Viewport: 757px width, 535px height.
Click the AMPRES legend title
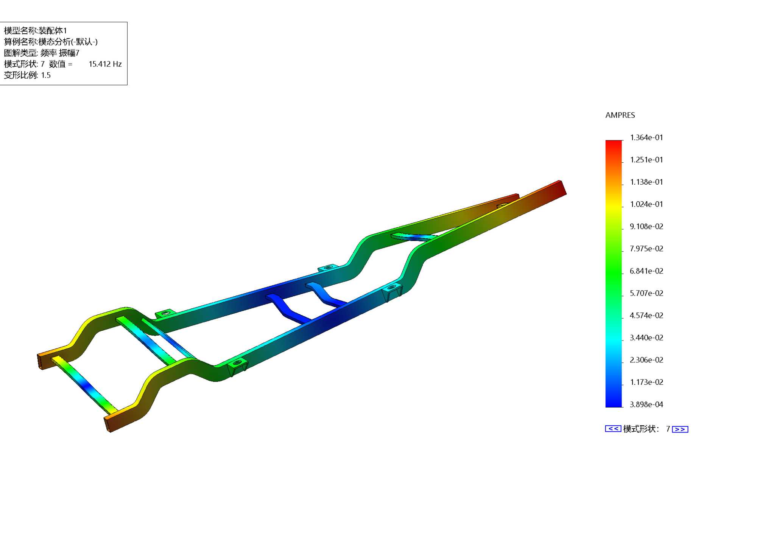click(x=620, y=115)
